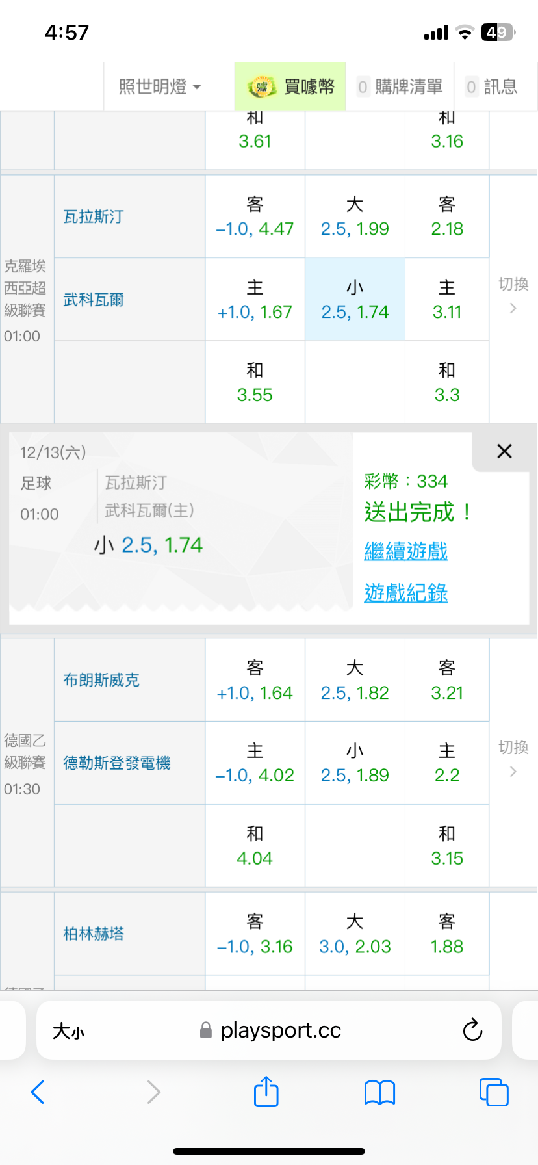This screenshot has width=538, height=1165.
Task: Tap the playsport.cc address bar
Action: click(279, 1030)
